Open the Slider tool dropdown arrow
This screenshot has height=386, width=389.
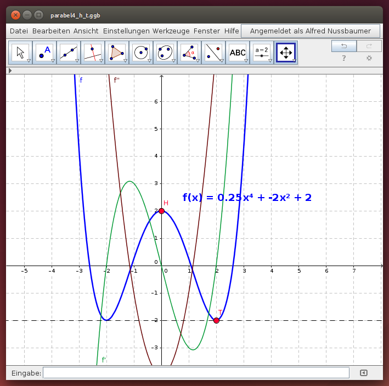pyautogui.click(x=270, y=61)
